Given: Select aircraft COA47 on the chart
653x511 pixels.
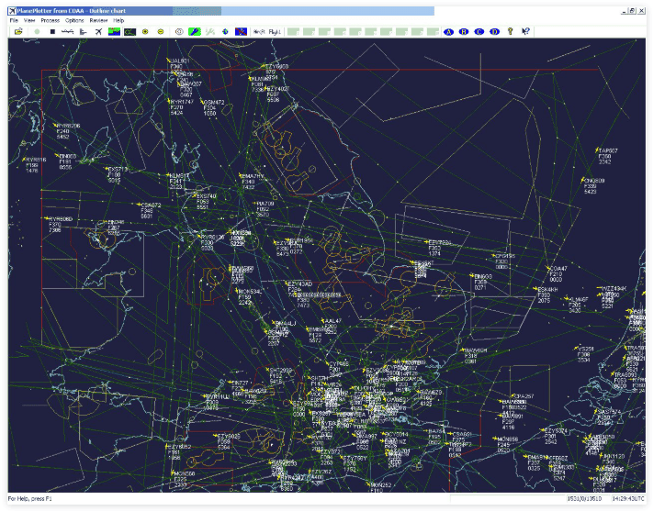Looking at the screenshot, I should (558, 269).
